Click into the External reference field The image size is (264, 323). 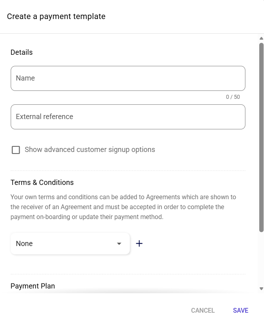coord(128,117)
